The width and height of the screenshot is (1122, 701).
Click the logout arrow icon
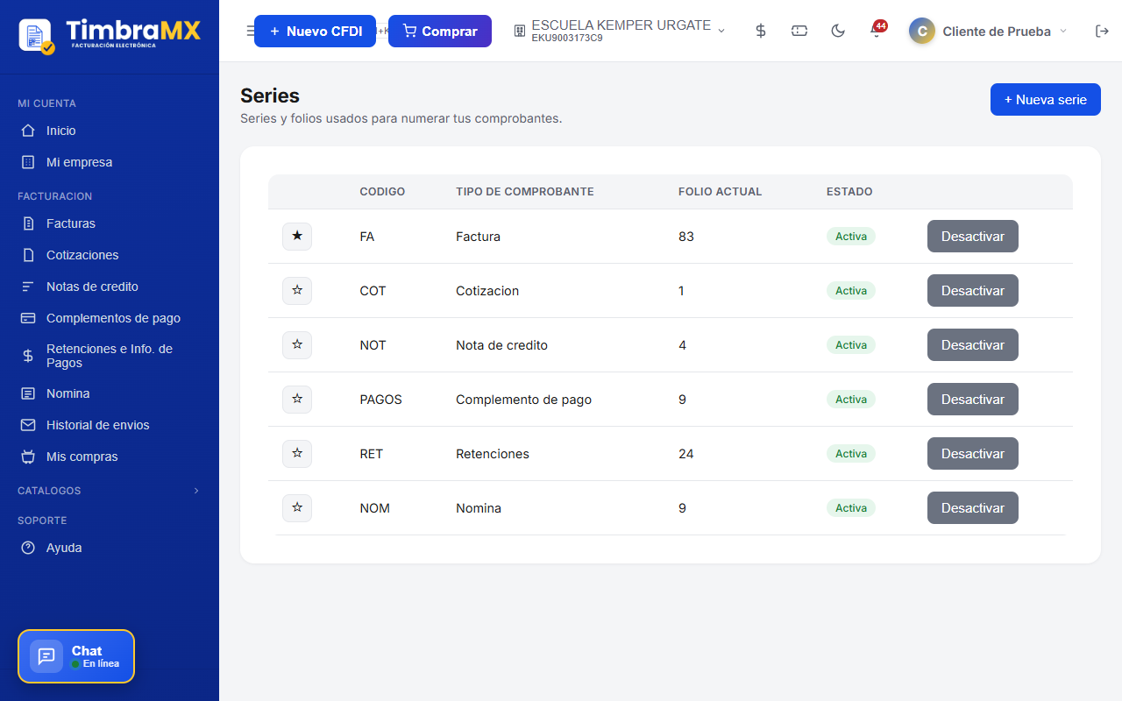(1102, 31)
